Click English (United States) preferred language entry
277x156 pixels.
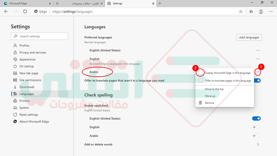click(x=105, y=50)
